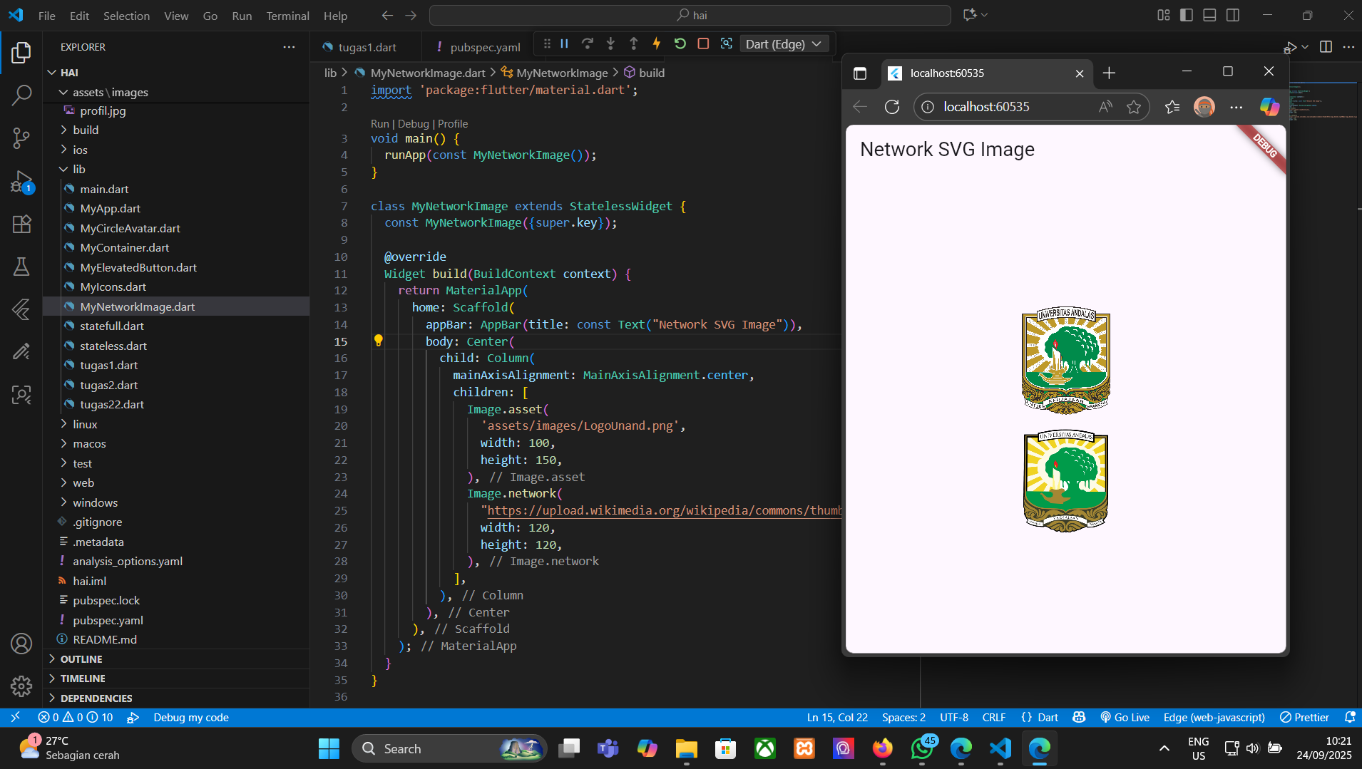Open the Dart (Edge) device dropdown
Screen dimensions: 1362x769
[x=783, y=44]
